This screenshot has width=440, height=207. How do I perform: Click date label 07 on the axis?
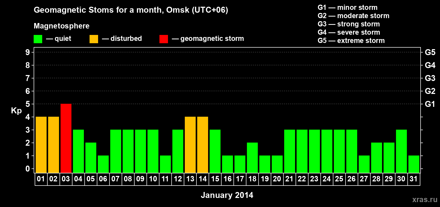[115, 179]
